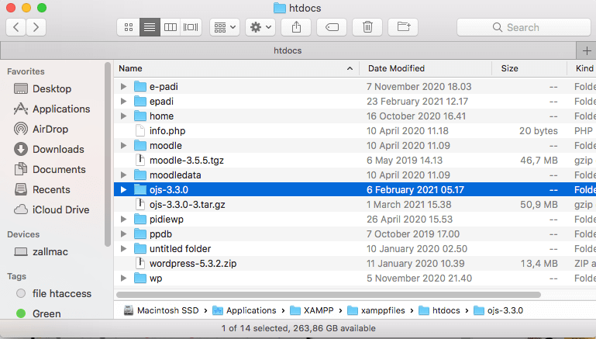Click ojs-3.3.0 in the path bar
596x339 pixels.
(498, 310)
